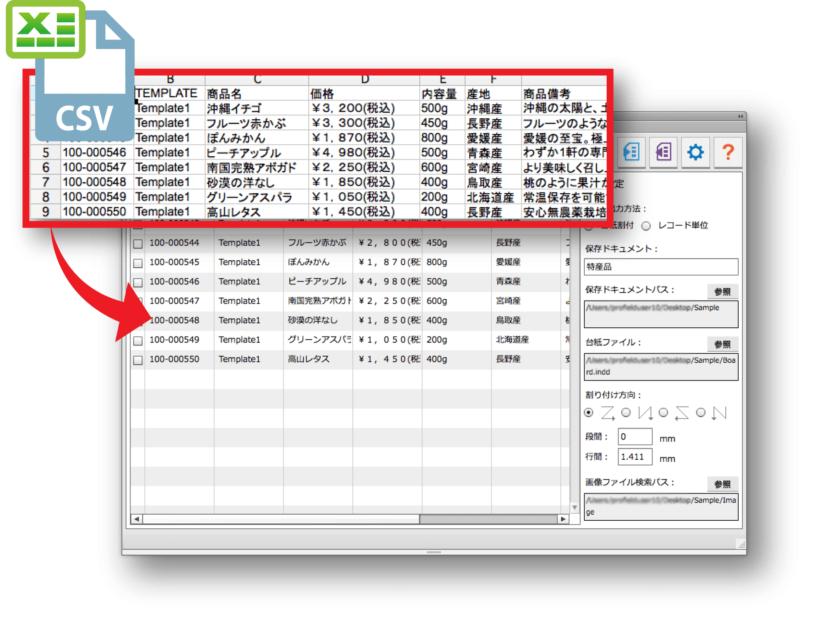The width and height of the screenshot is (833, 619).
Task: Click the 内容量 header cell in the spreadsheet
Action: click(x=443, y=94)
